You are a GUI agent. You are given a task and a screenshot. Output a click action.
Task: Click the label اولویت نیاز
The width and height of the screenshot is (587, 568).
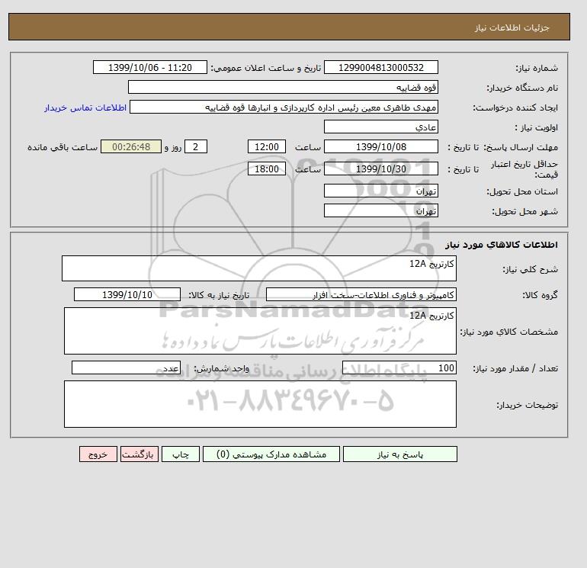[536, 127]
